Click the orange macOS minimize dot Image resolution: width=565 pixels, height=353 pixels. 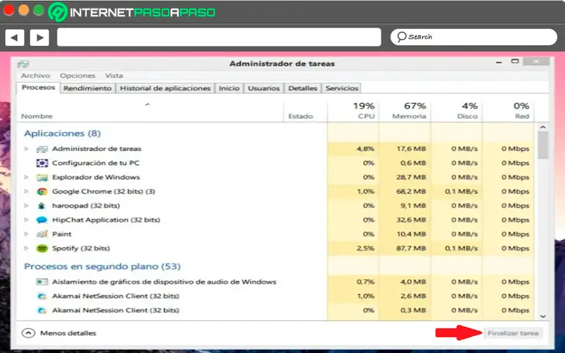click(x=24, y=10)
